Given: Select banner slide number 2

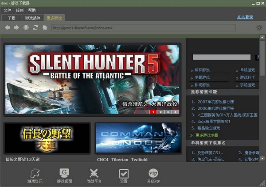Looking at the screenshot, I should [160, 112].
